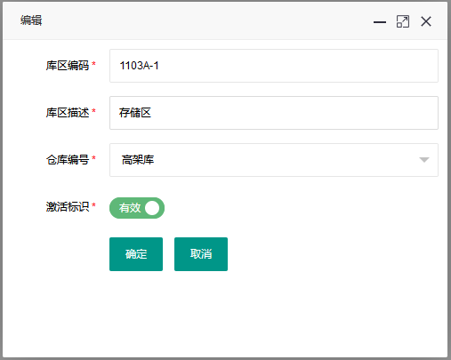Click the white knob of 激活标识 switch

pos(152,208)
